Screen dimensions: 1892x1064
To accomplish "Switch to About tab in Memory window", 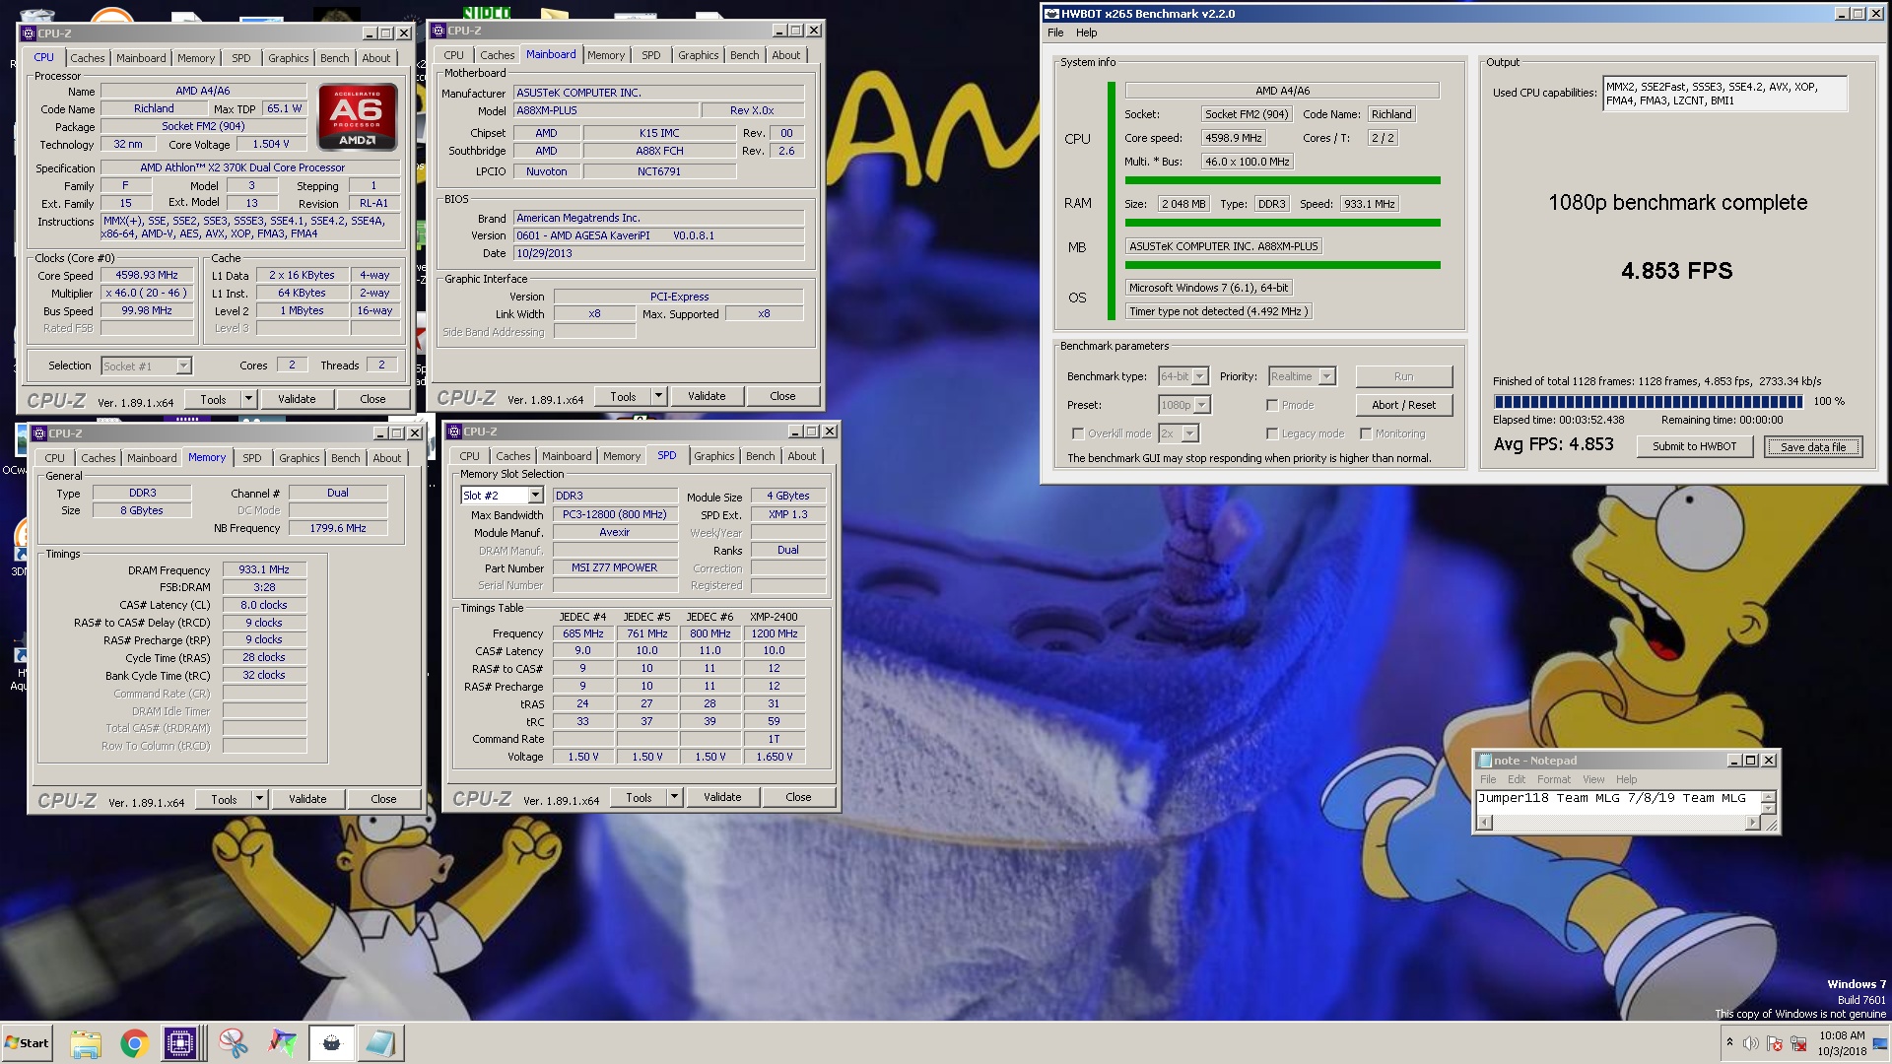I will pyautogui.click(x=386, y=458).
